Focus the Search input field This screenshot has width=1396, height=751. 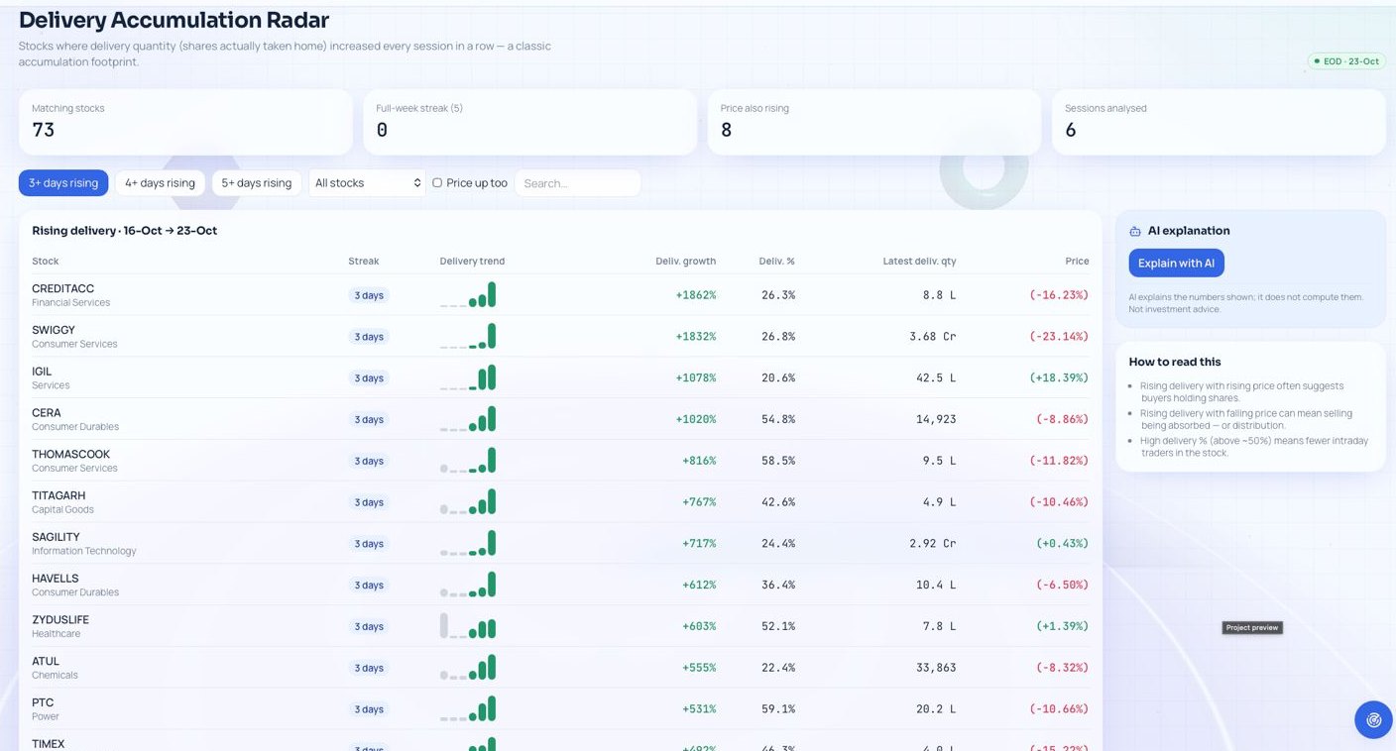click(x=577, y=182)
